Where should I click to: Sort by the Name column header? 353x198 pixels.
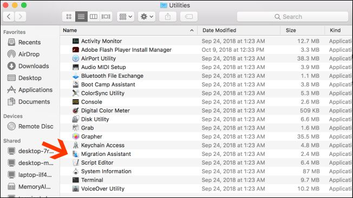(x=128, y=30)
